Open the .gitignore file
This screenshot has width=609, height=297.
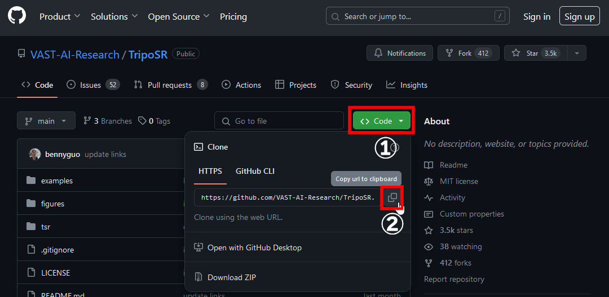[x=58, y=250]
